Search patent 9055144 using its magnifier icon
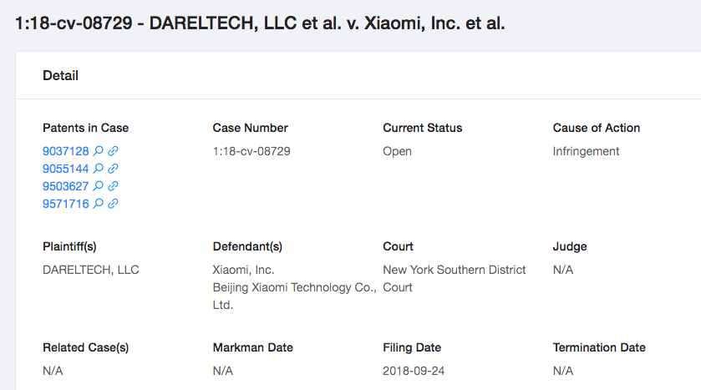Viewport: 701px width, 390px height. (x=98, y=169)
